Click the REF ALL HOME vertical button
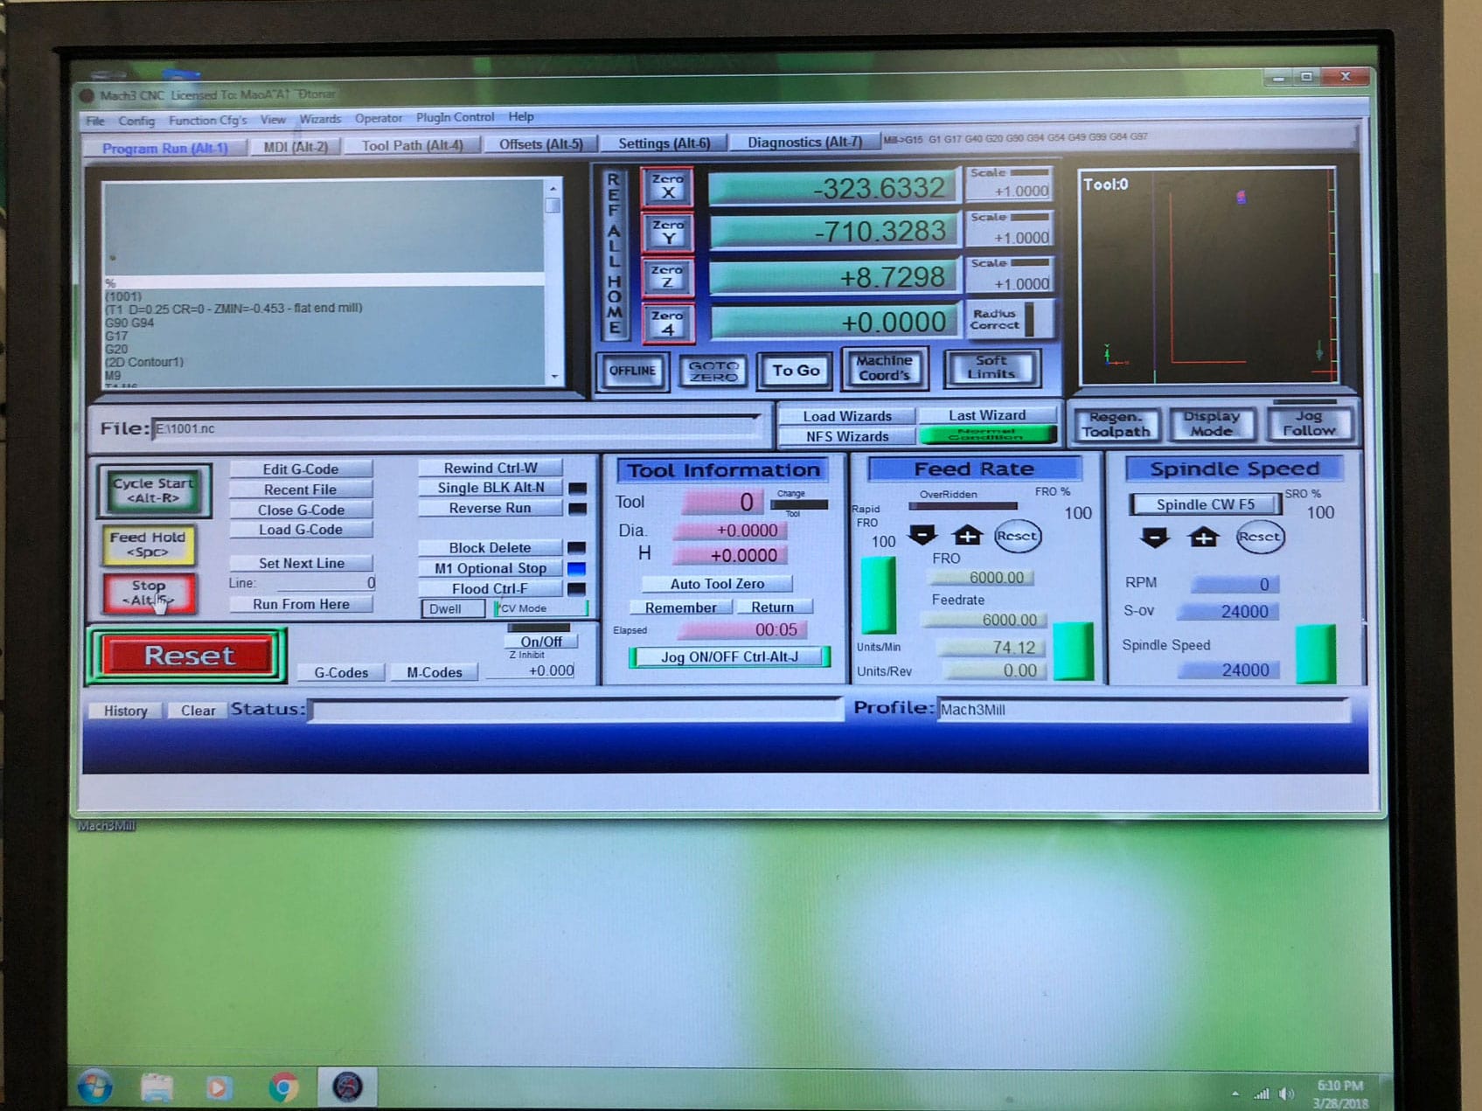Screen dimensions: 1482x1111 coord(615,253)
